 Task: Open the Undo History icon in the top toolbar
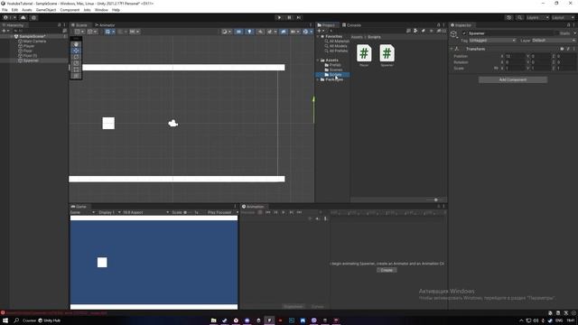pyautogui.click(x=509, y=17)
